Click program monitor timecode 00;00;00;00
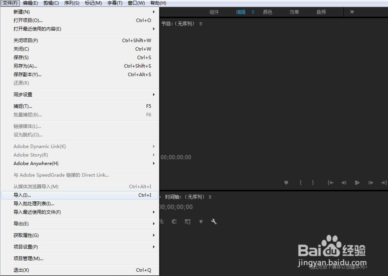Screen dimensions: 388x276 click(x=176, y=157)
